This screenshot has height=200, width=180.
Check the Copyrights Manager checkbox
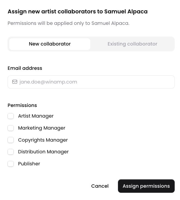[11, 140]
